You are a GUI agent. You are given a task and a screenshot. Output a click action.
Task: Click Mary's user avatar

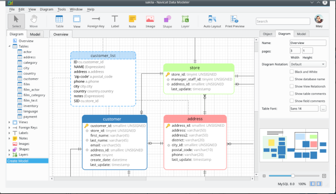pos(319,19)
